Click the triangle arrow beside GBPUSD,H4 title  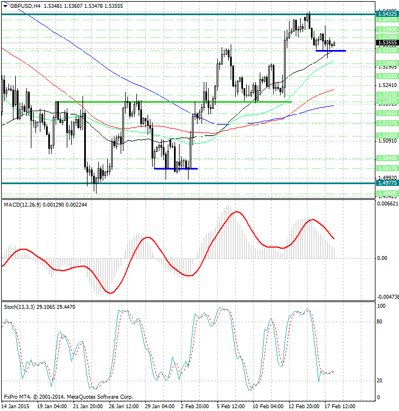tap(5, 6)
